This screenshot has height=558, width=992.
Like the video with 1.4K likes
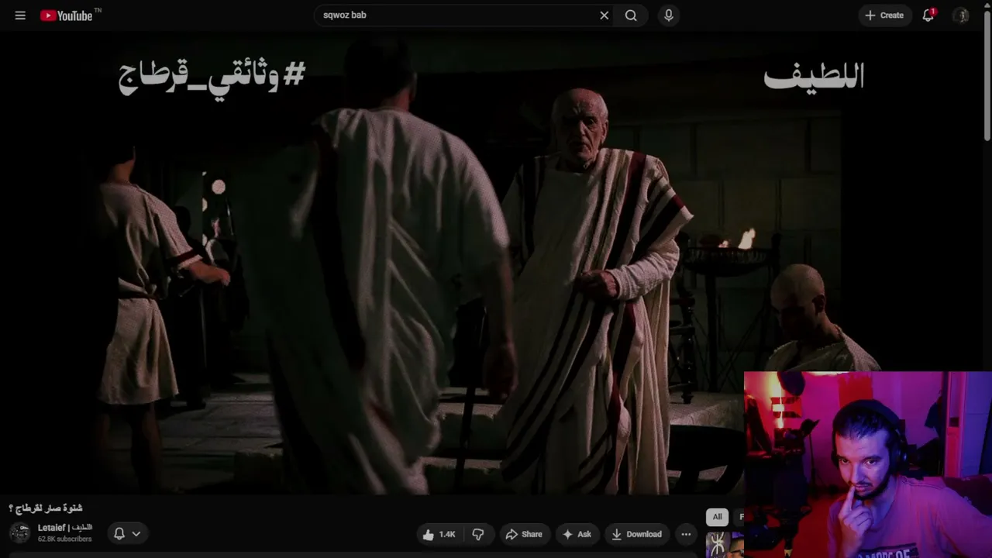pos(439,534)
